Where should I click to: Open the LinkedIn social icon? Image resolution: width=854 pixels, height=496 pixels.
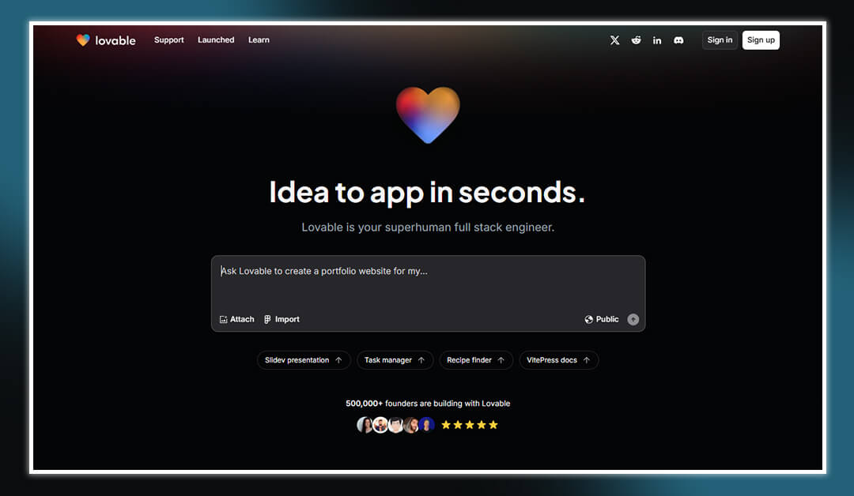click(657, 40)
